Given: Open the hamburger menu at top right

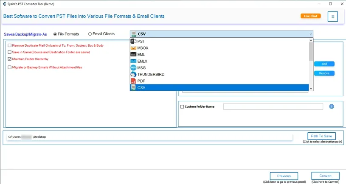Looking at the screenshot, I should [x=333, y=17].
